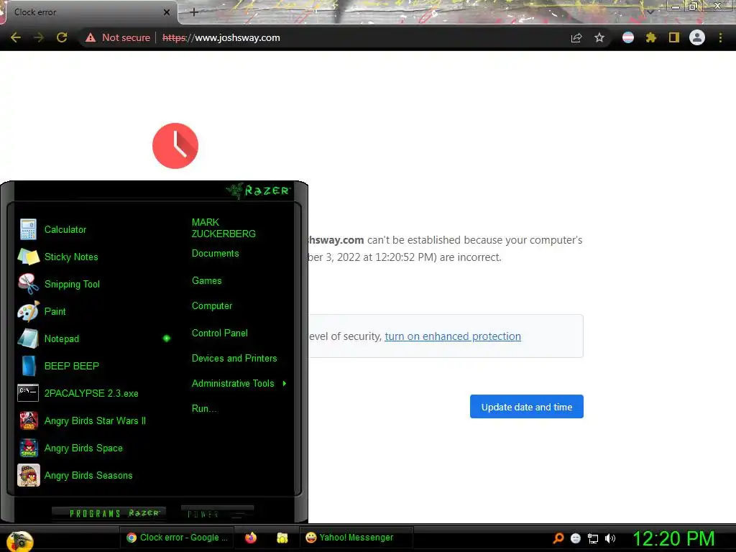
Task: Switch to Clock error Chrome taskbar item
Action: click(177, 538)
